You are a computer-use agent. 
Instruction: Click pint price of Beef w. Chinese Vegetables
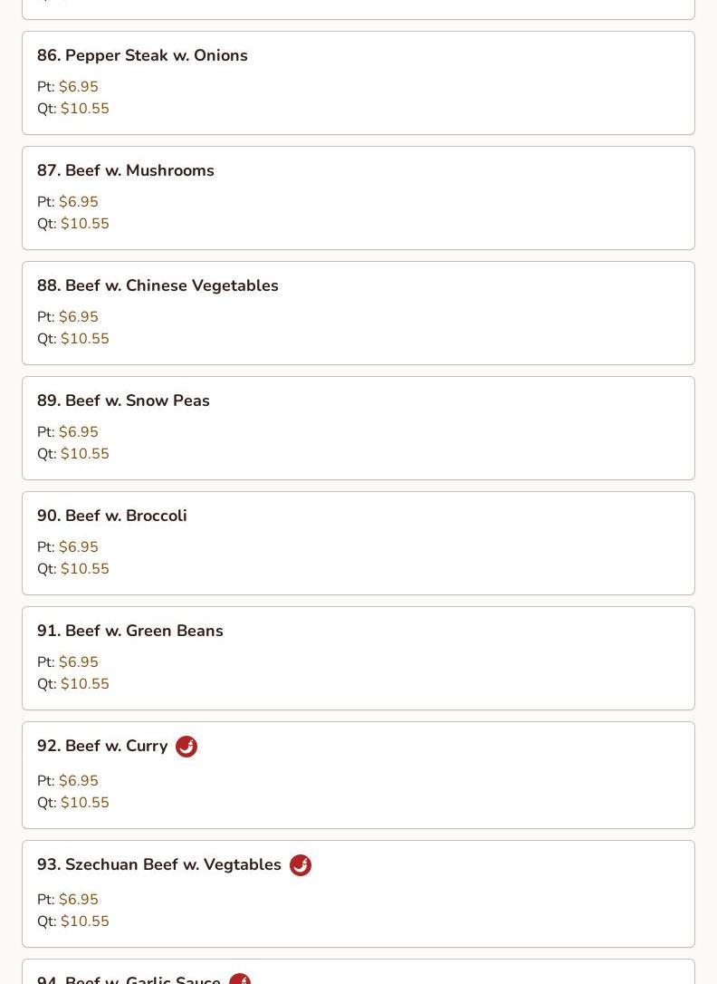pyautogui.click(x=79, y=317)
